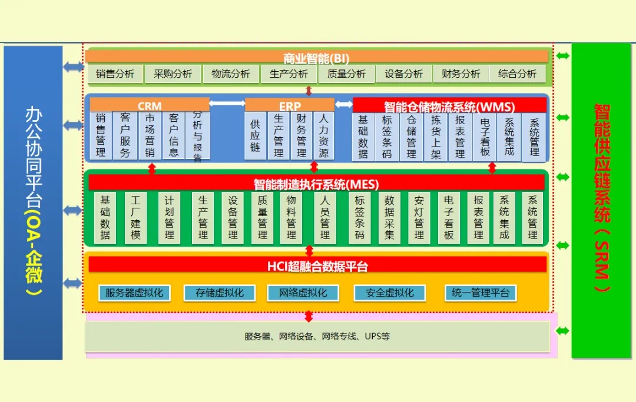Click 生产管理 under MES
The height and width of the screenshot is (402, 636).
pos(203,218)
